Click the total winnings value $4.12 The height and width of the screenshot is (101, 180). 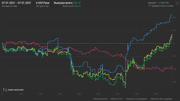coord(77,3)
